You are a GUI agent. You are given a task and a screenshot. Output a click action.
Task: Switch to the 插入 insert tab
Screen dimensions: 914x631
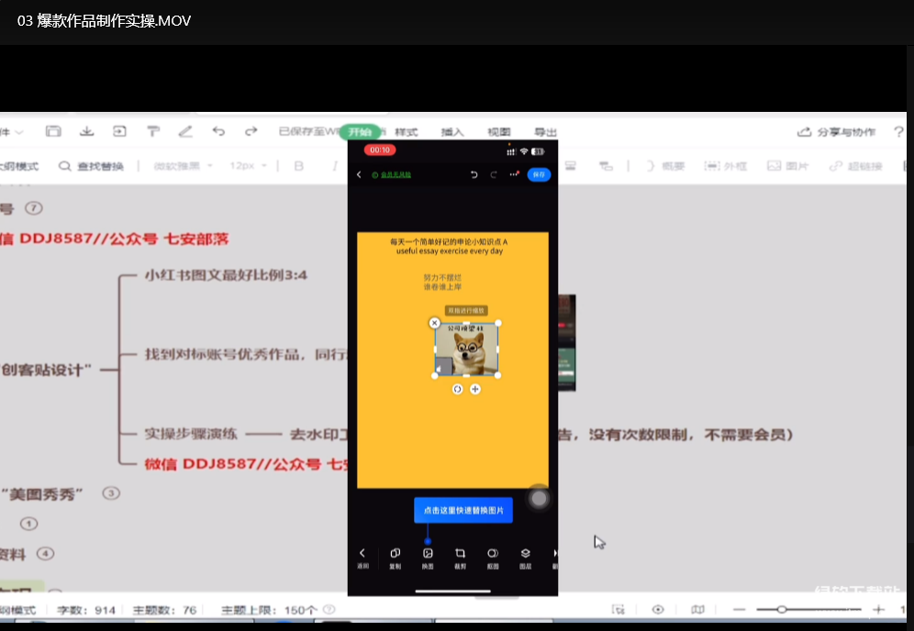452,132
